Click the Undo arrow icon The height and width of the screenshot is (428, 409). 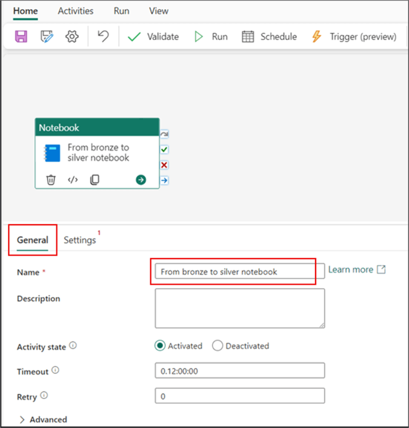103,36
